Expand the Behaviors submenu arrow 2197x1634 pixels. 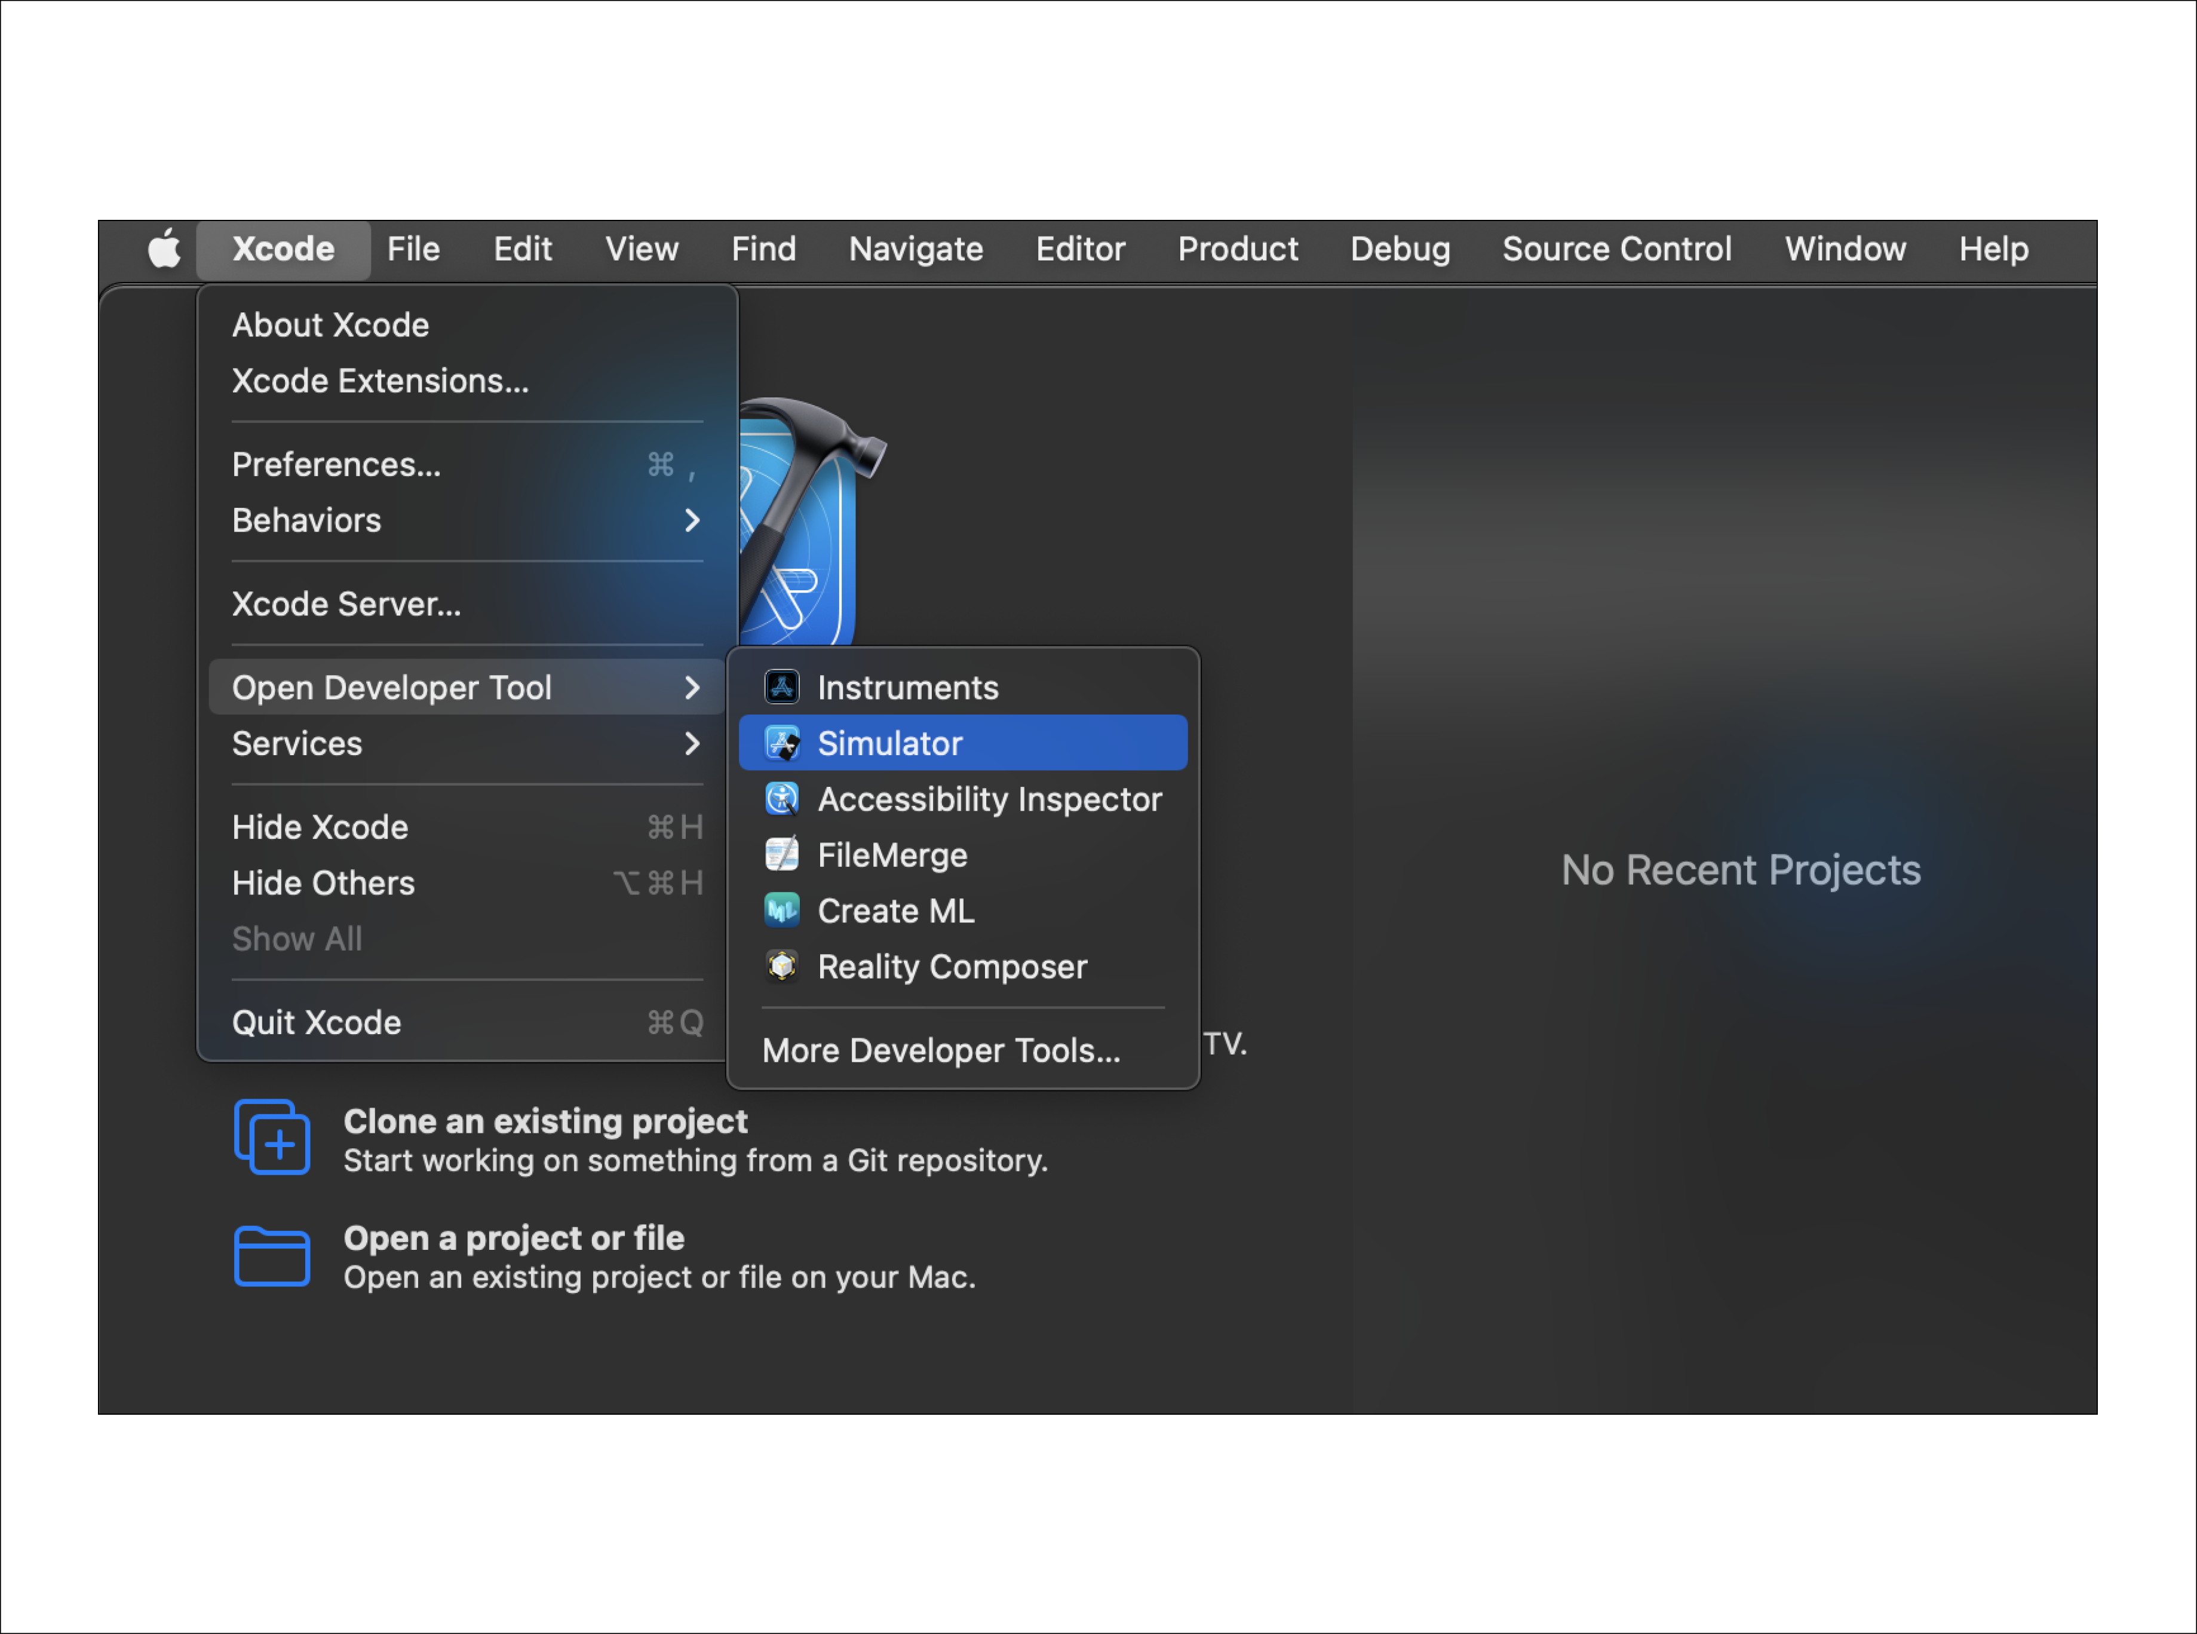pos(692,520)
